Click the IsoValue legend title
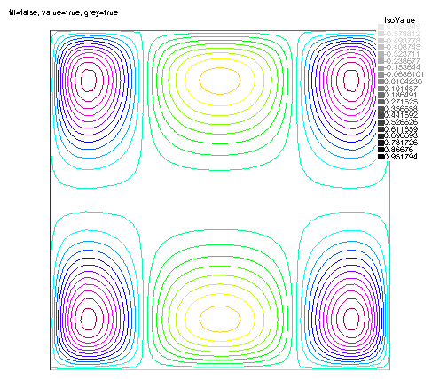Image resolution: width=432 pixels, height=379 pixels. pos(399,19)
